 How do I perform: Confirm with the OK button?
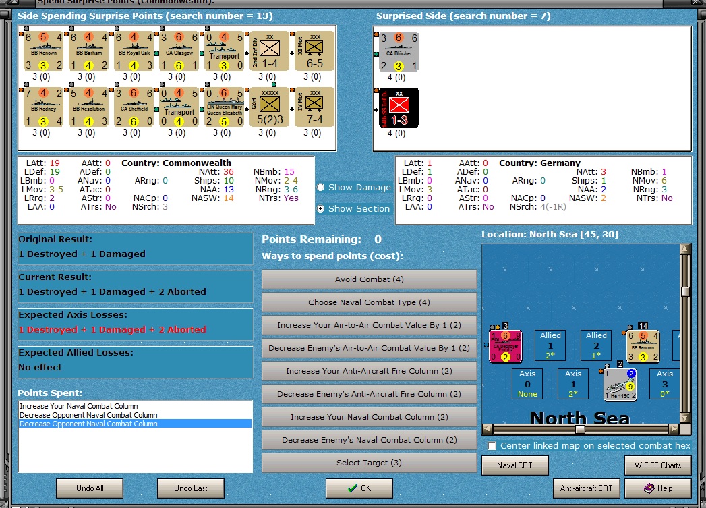click(x=359, y=488)
